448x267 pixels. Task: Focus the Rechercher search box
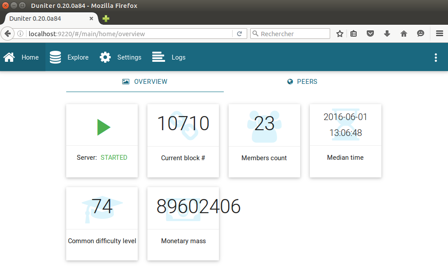[x=290, y=34]
